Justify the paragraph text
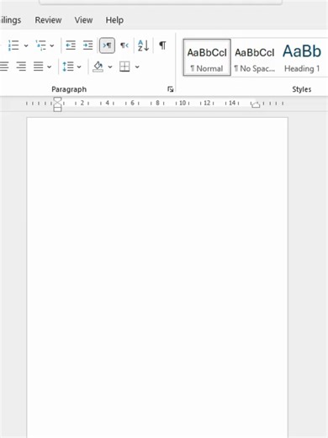The image size is (328, 438). tap(39, 67)
